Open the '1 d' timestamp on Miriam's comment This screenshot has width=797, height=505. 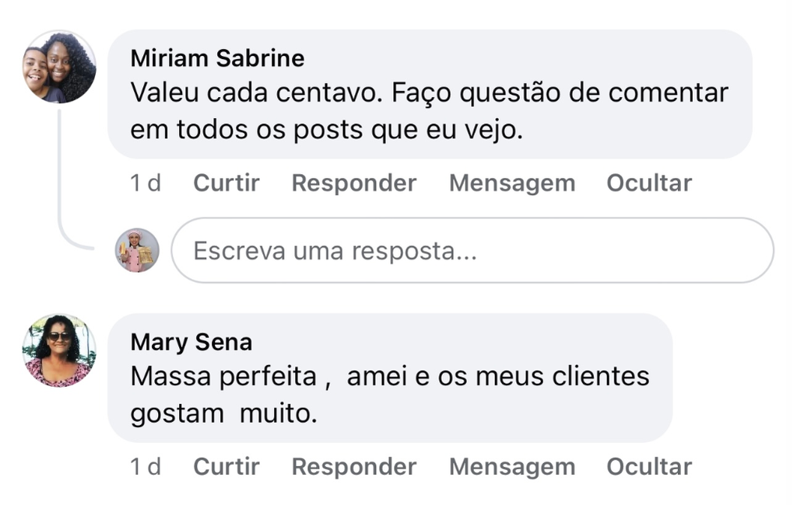pos(146,183)
